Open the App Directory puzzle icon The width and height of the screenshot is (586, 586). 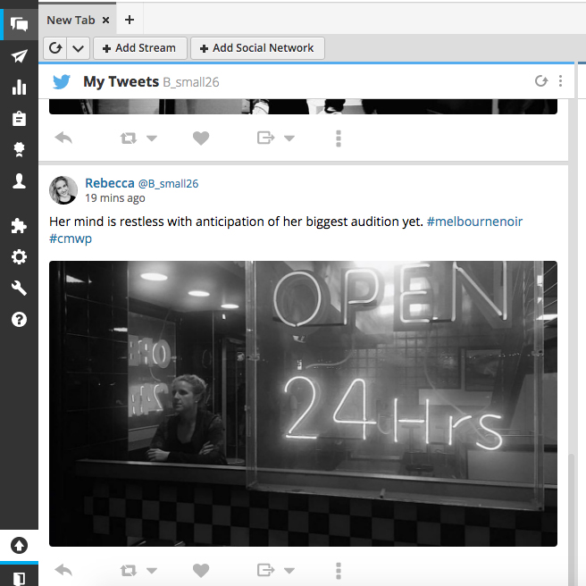[19, 226]
